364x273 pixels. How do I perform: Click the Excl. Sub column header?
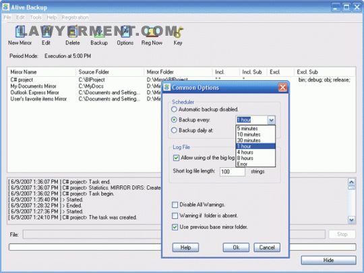325,72
